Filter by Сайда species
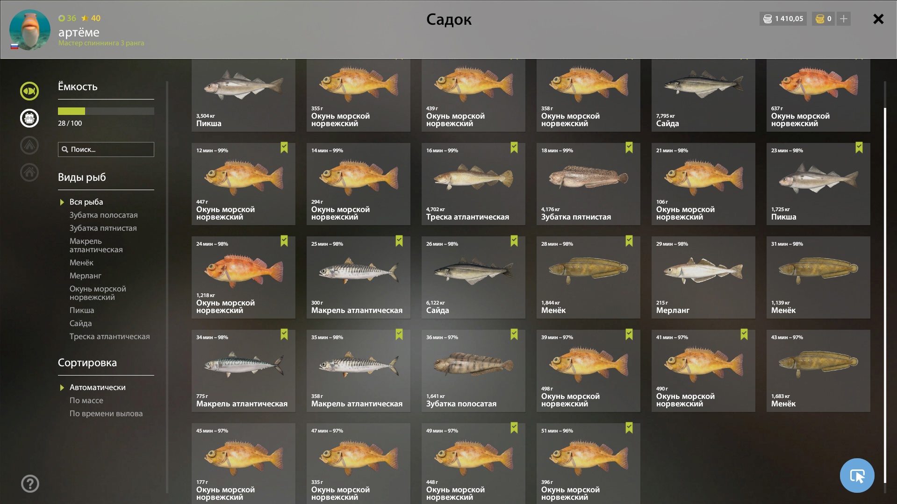This screenshot has height=504, width=897. pyautogui.click(x=80, y=323)
